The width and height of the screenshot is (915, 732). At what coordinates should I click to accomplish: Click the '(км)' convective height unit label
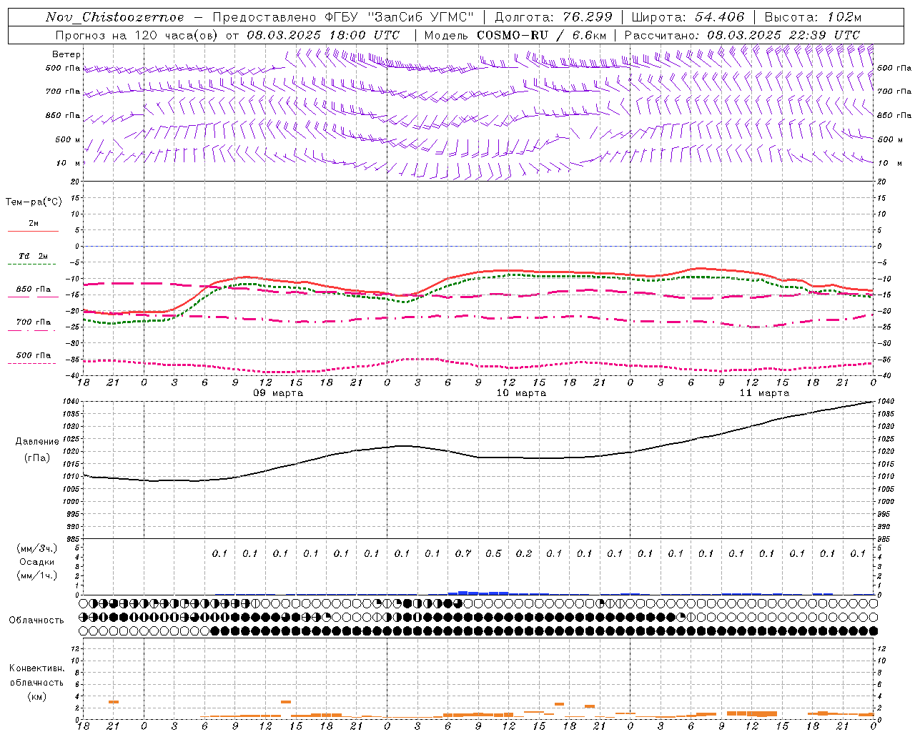(x=37, y=696)
